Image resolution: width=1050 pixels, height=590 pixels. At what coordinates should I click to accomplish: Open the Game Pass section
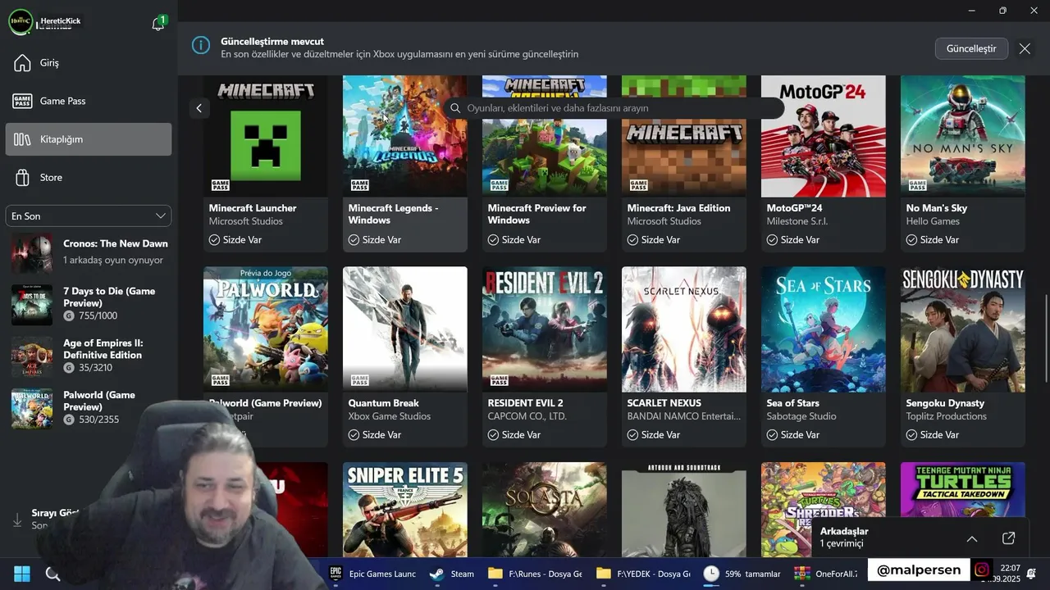coord(89,101)
